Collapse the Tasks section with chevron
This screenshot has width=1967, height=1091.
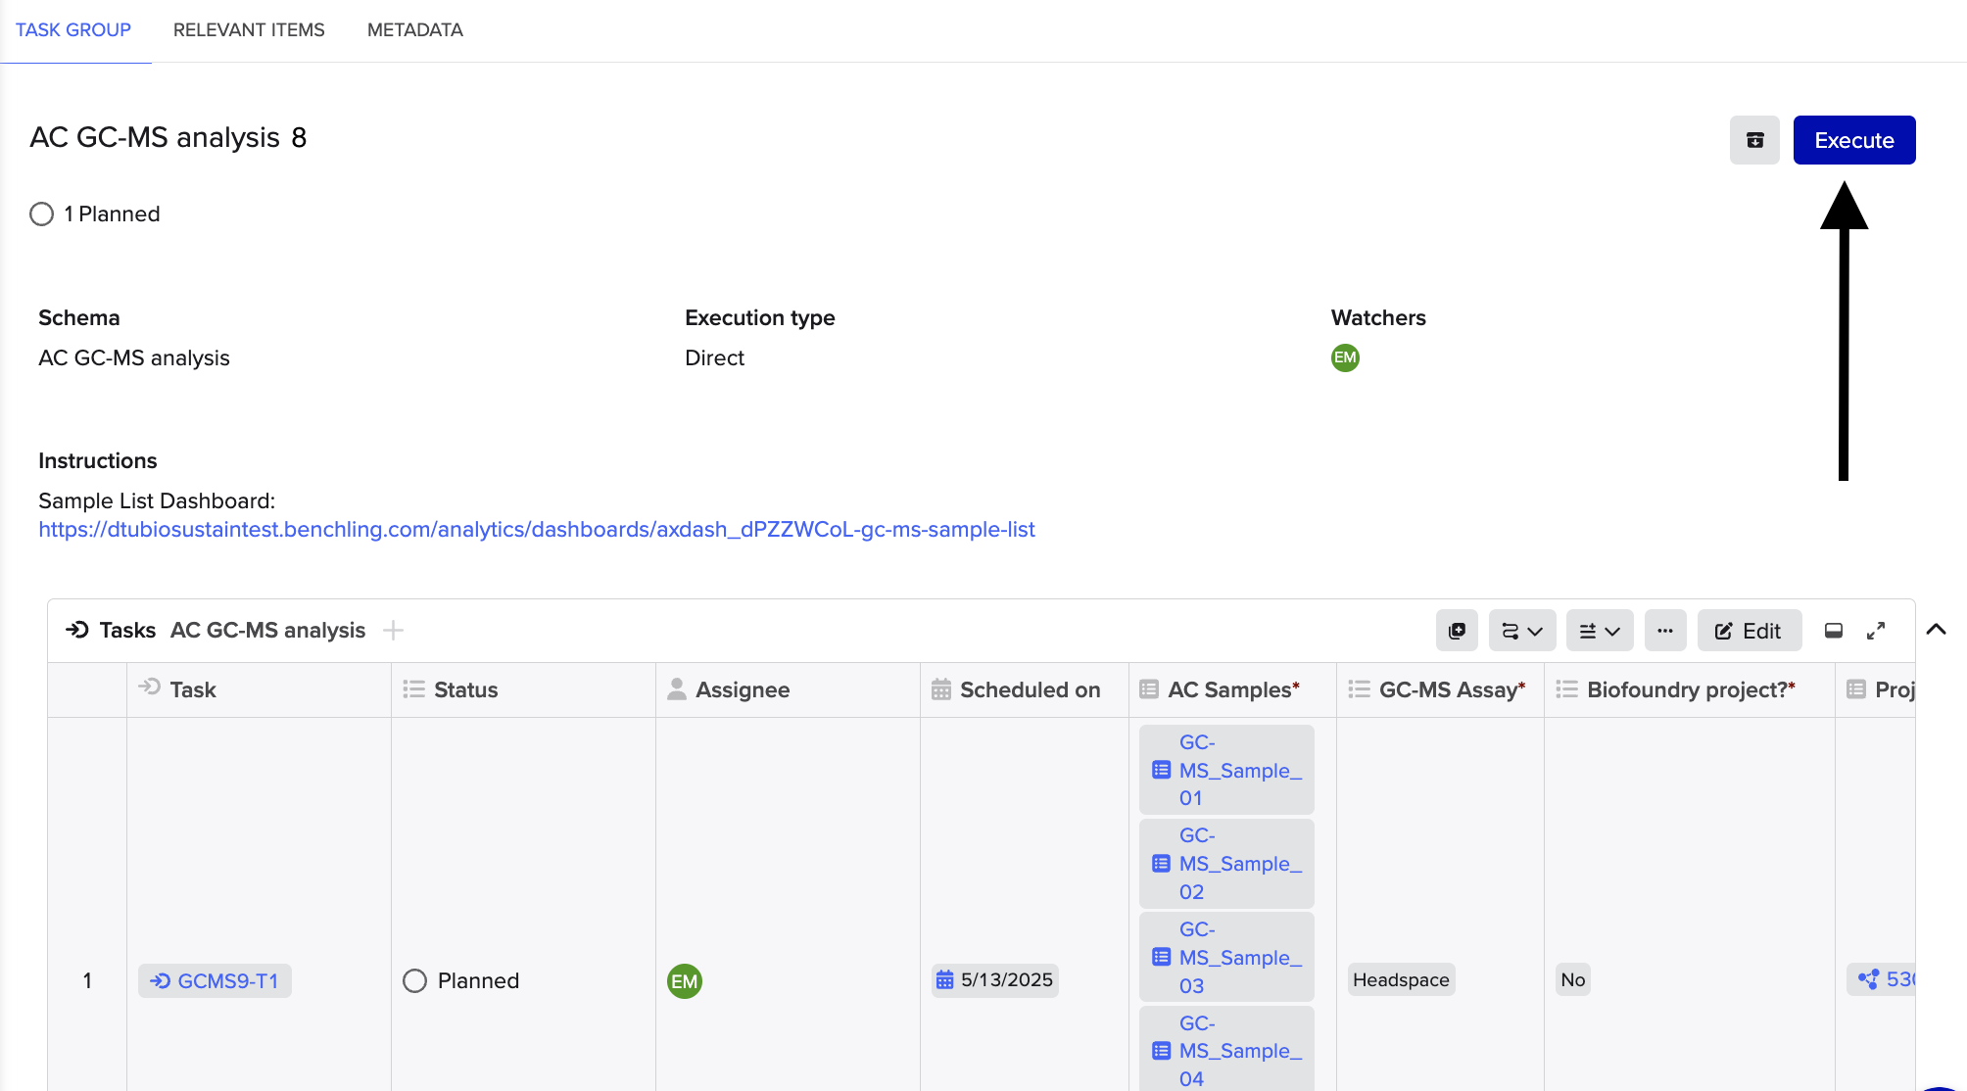[x=1936, y=630]
